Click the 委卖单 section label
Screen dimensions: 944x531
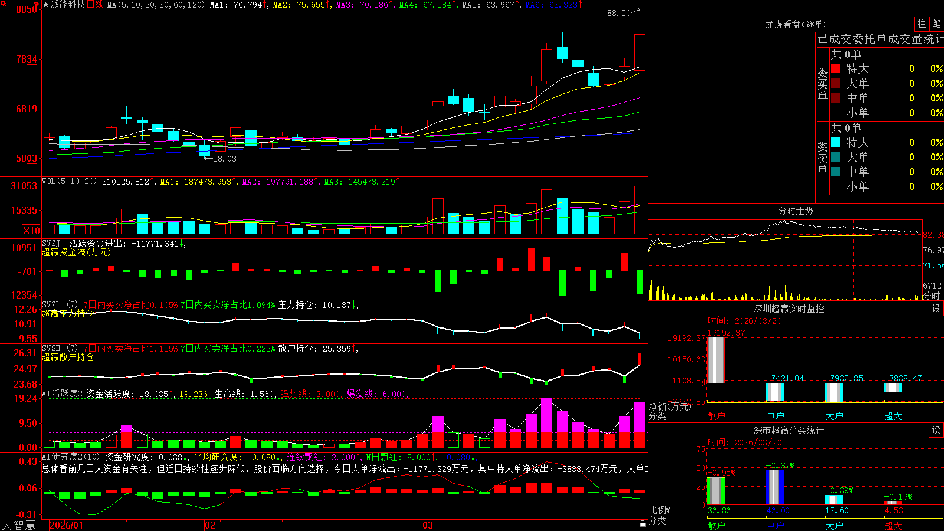822,158
